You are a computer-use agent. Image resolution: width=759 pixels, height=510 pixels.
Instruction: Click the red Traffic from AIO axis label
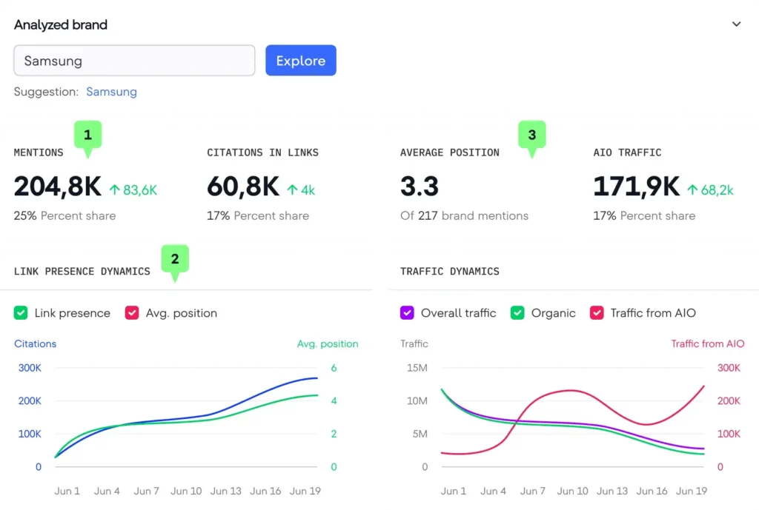click(708, 343)
